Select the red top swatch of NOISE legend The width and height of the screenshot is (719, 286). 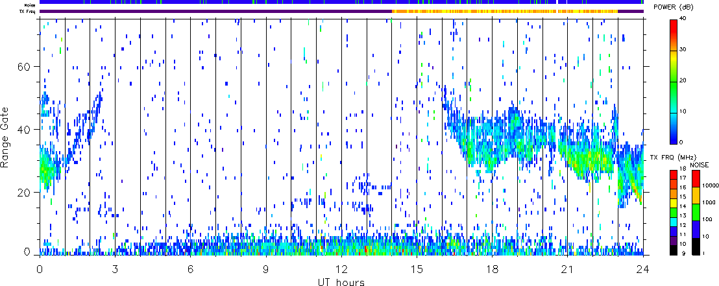(x=695, y=178)
